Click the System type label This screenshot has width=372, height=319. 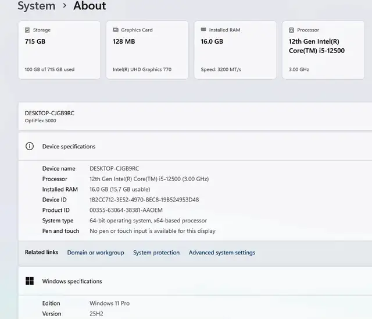click(58, 221)
